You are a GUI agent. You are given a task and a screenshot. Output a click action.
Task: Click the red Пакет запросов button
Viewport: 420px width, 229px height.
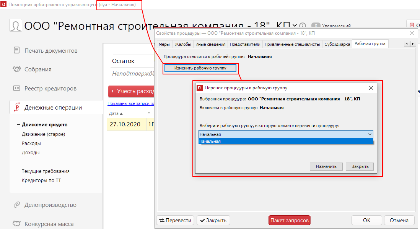pos(289,220)
